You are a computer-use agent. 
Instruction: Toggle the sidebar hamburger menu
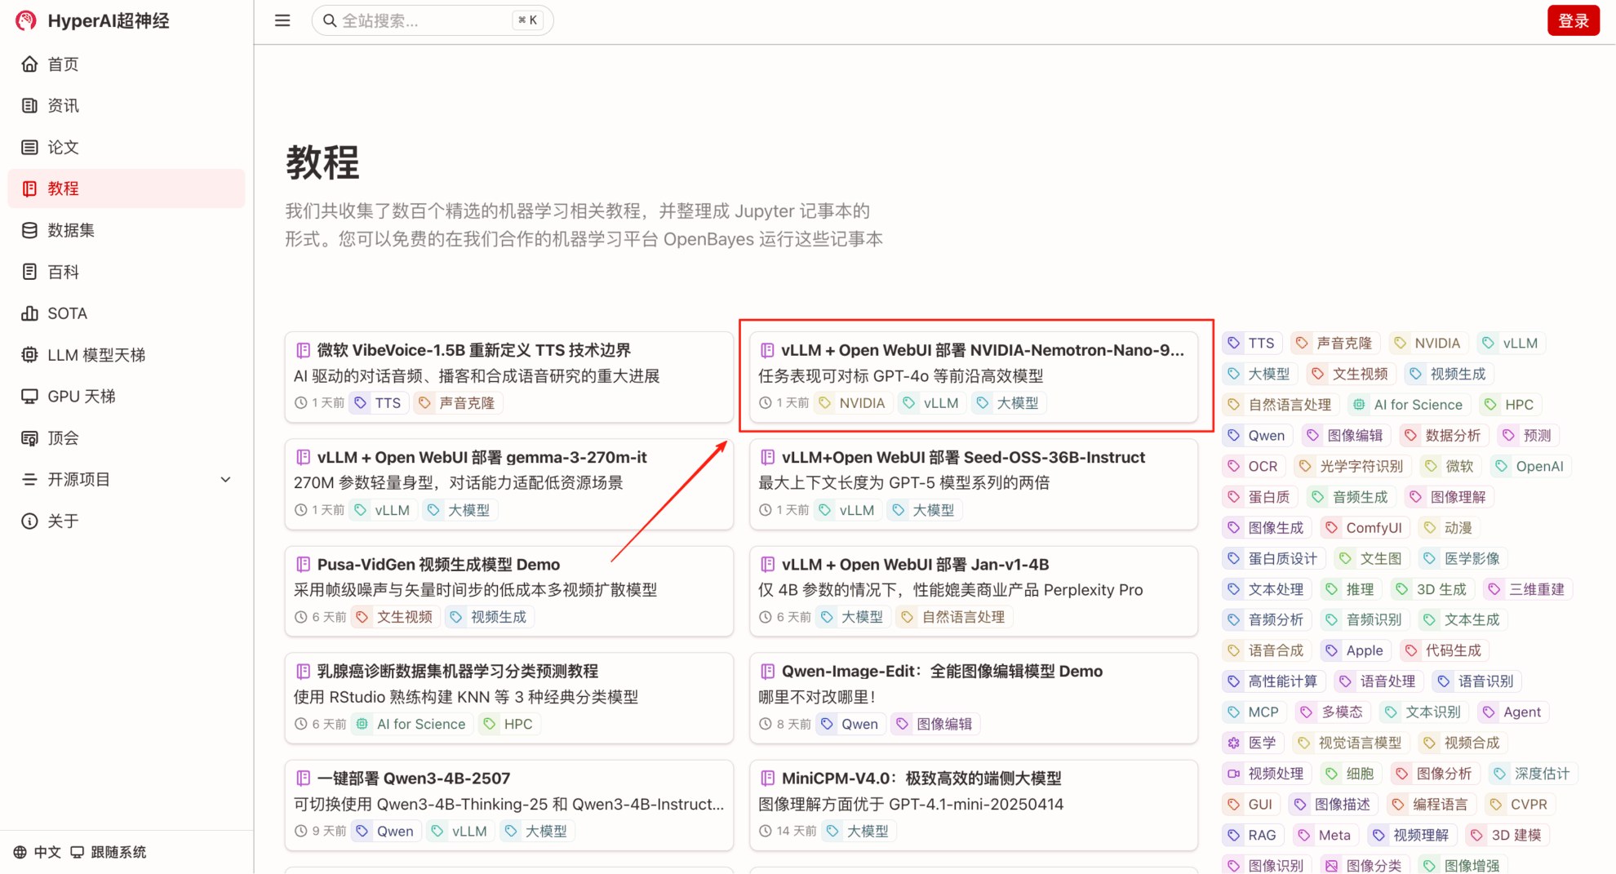click(x=282, y=20)
